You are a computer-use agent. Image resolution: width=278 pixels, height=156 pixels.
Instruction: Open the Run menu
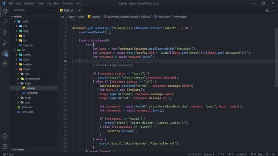point(56,3)
